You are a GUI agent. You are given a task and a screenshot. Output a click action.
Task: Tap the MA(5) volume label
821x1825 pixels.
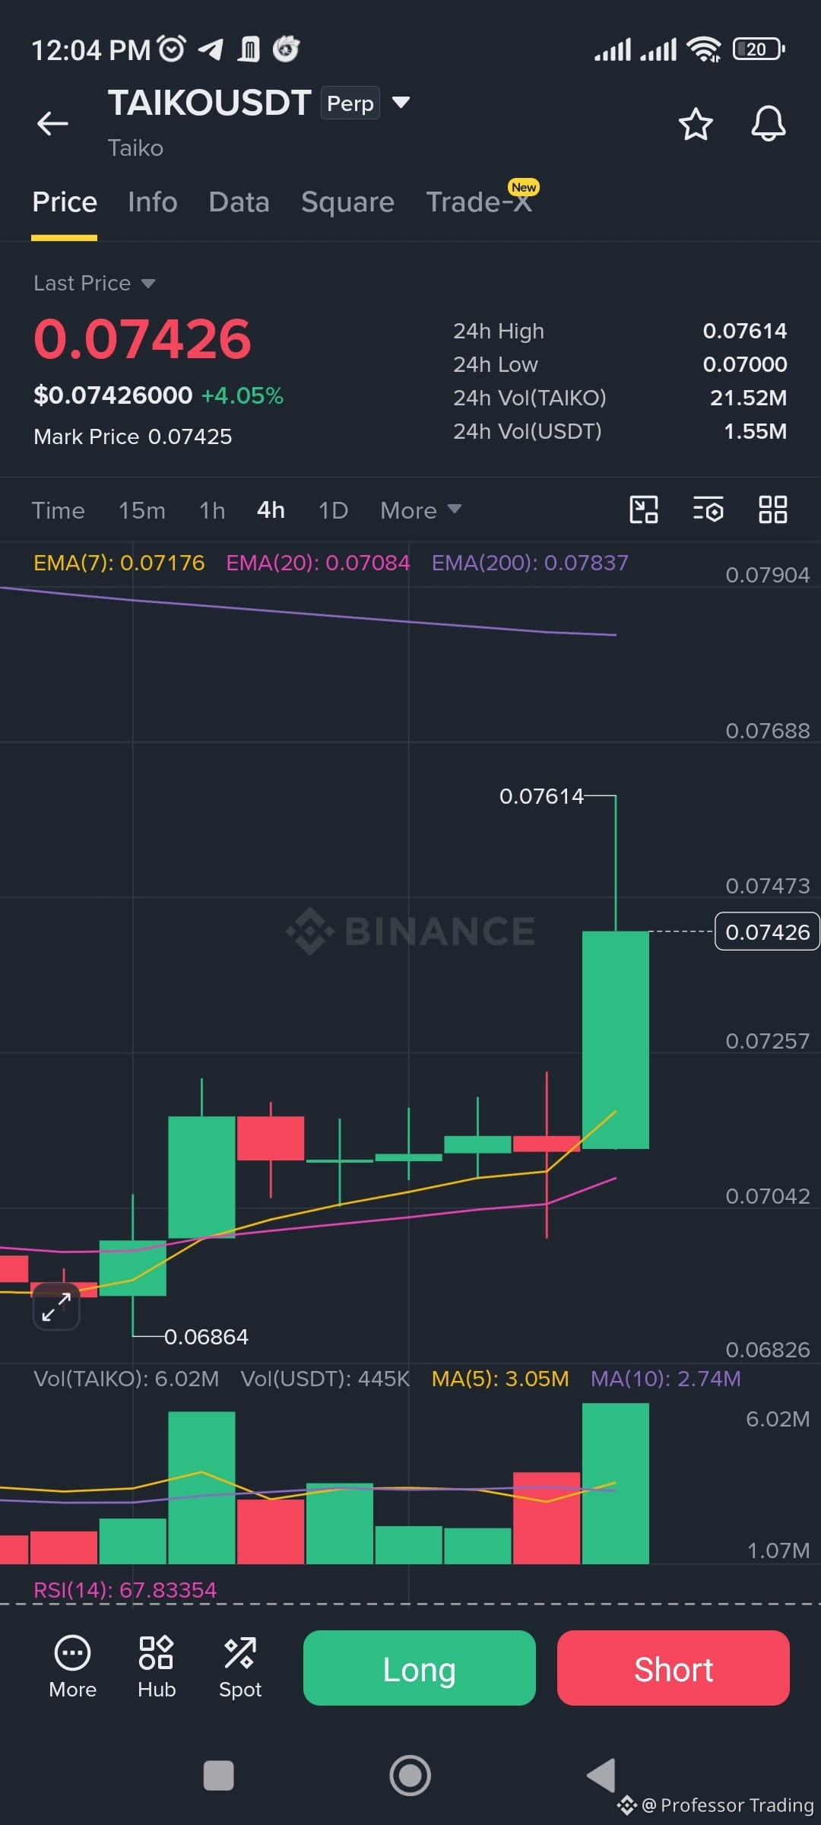point(500,1379)
